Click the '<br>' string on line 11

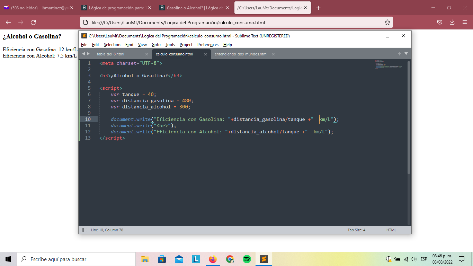click(162, 125)
